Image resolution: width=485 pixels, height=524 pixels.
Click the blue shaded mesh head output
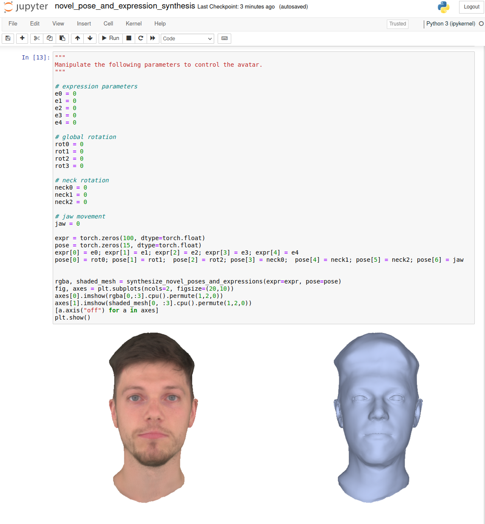[378, 417]
